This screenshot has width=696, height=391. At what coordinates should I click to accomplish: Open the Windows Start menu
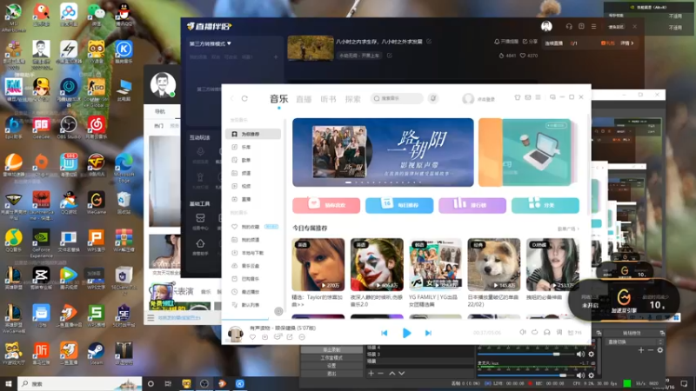point(9,383)
